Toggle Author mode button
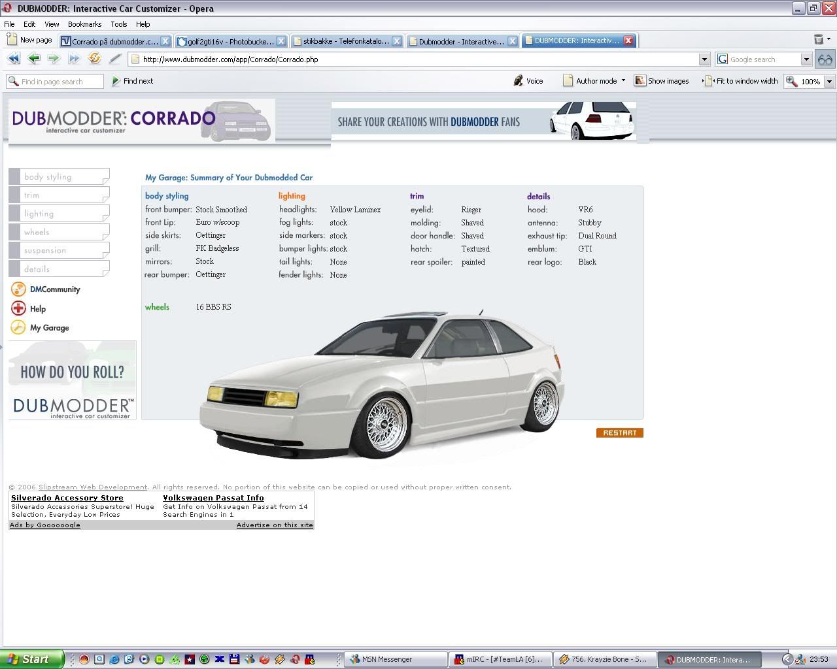Screen dimensions: 837x669 (x=590, y=81)
